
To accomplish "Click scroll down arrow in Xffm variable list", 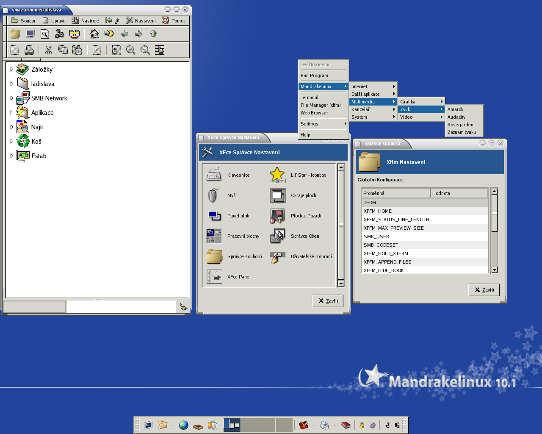I will click(x=494, y=270).
